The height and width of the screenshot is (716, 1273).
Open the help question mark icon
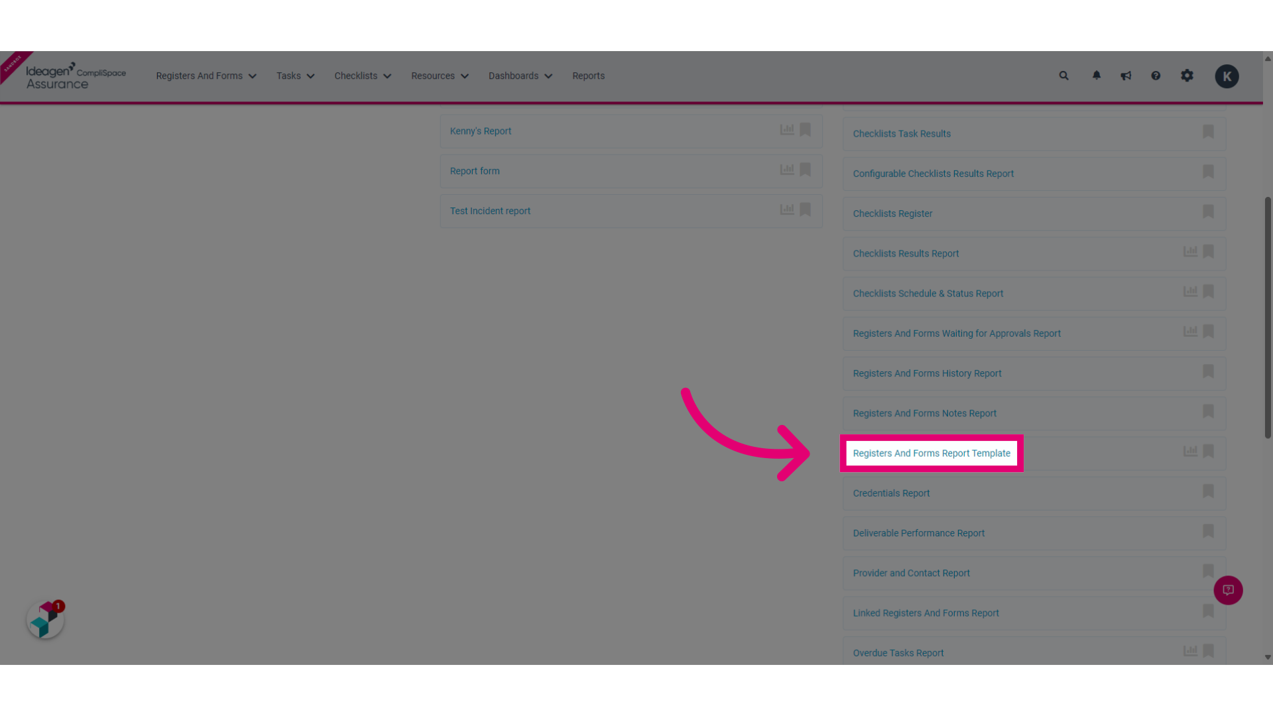click(1156, 76)
